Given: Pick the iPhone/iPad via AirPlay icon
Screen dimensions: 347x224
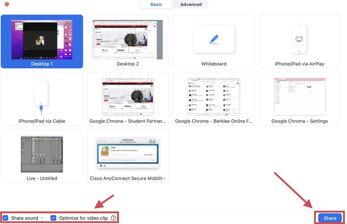Looking at the screenshot, I should pyautogui.click(x=299, y=39).
